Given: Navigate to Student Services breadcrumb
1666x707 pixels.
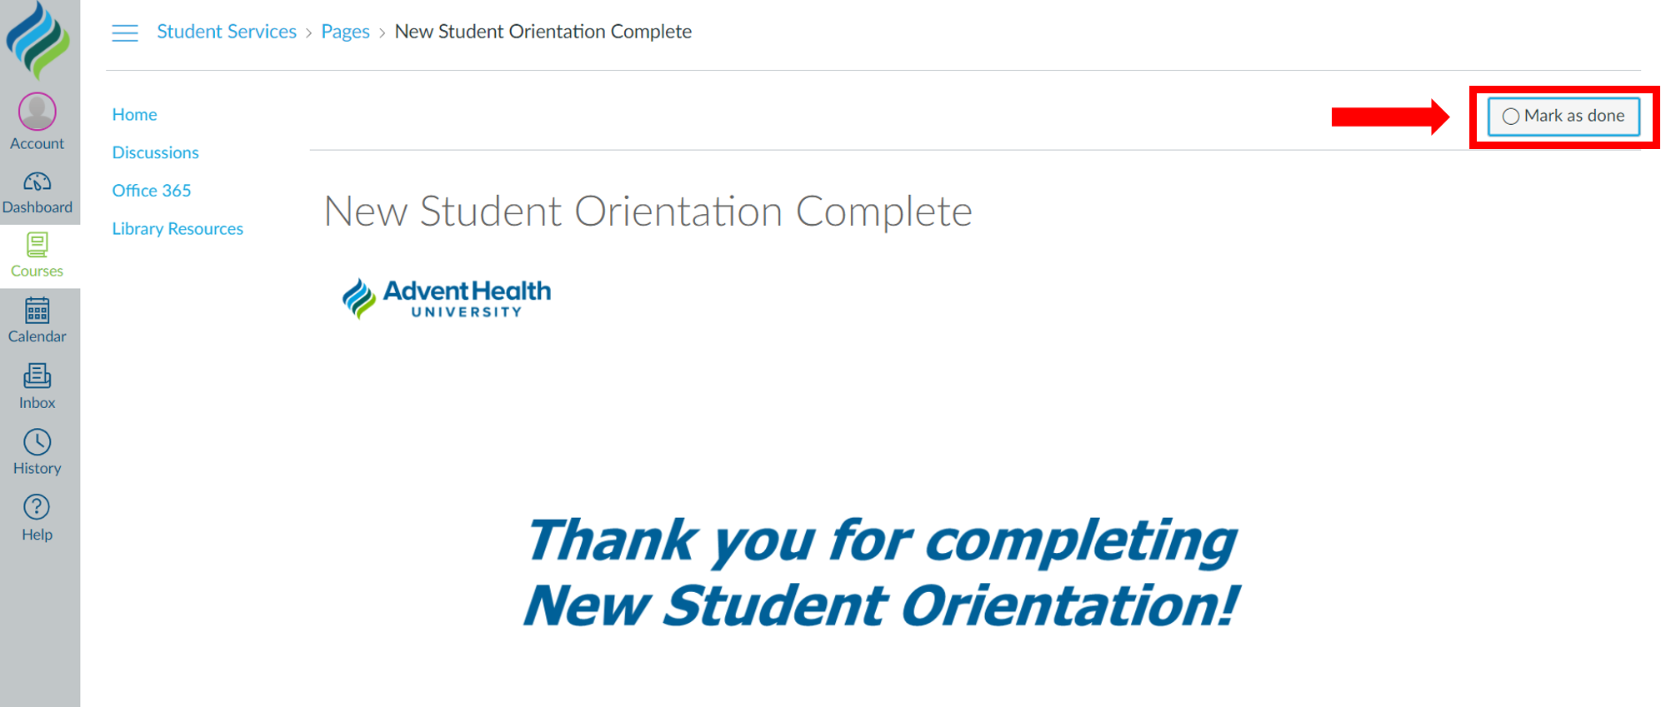Looking at the screenshot, I should (227, 32).
